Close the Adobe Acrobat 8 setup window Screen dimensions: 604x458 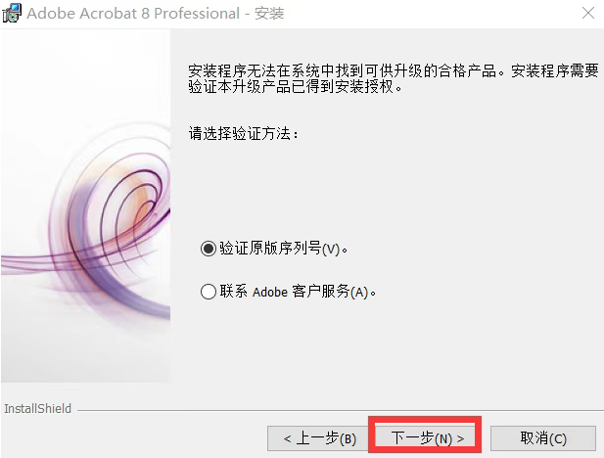coord(587,13)
